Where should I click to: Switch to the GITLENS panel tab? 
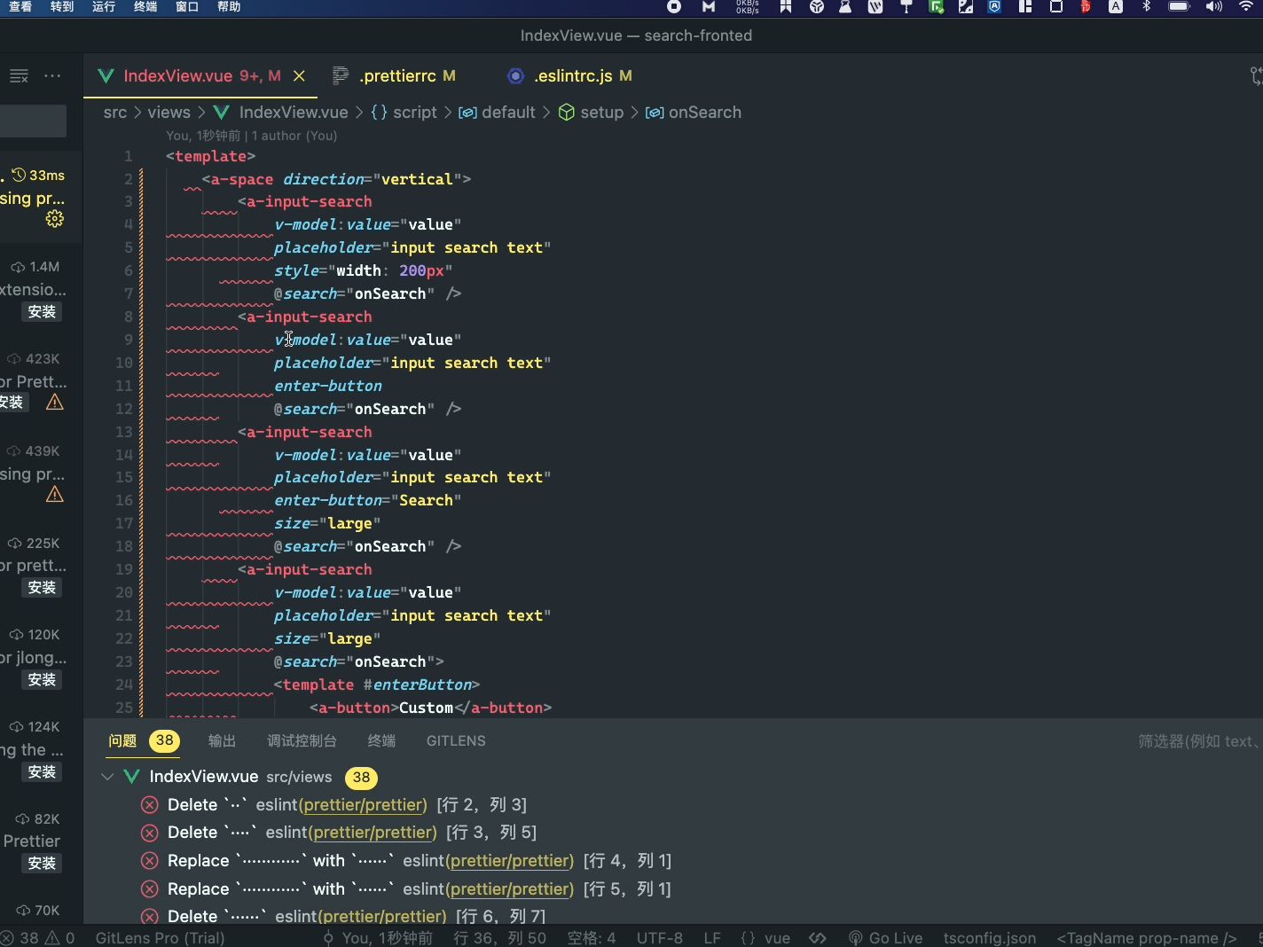pos(456,741)
